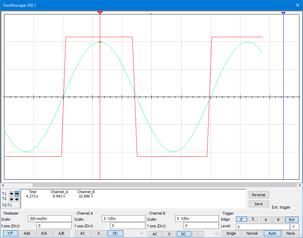Click Timebase Scale 200 ms/Div field
Image resolution: width=303 pixels, height=238 pixels.
click(x=50, y=219)
